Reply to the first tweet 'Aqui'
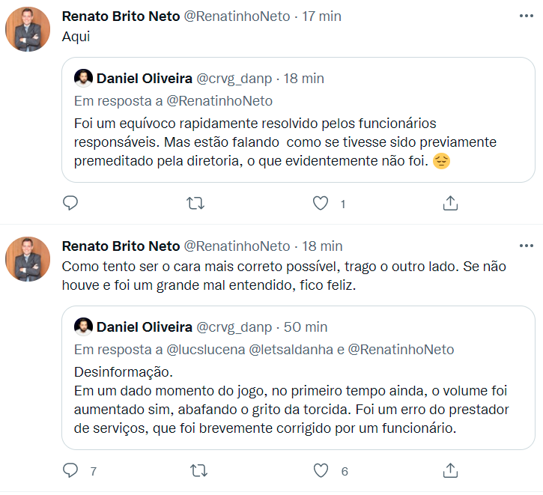 (x=70, y=203)
